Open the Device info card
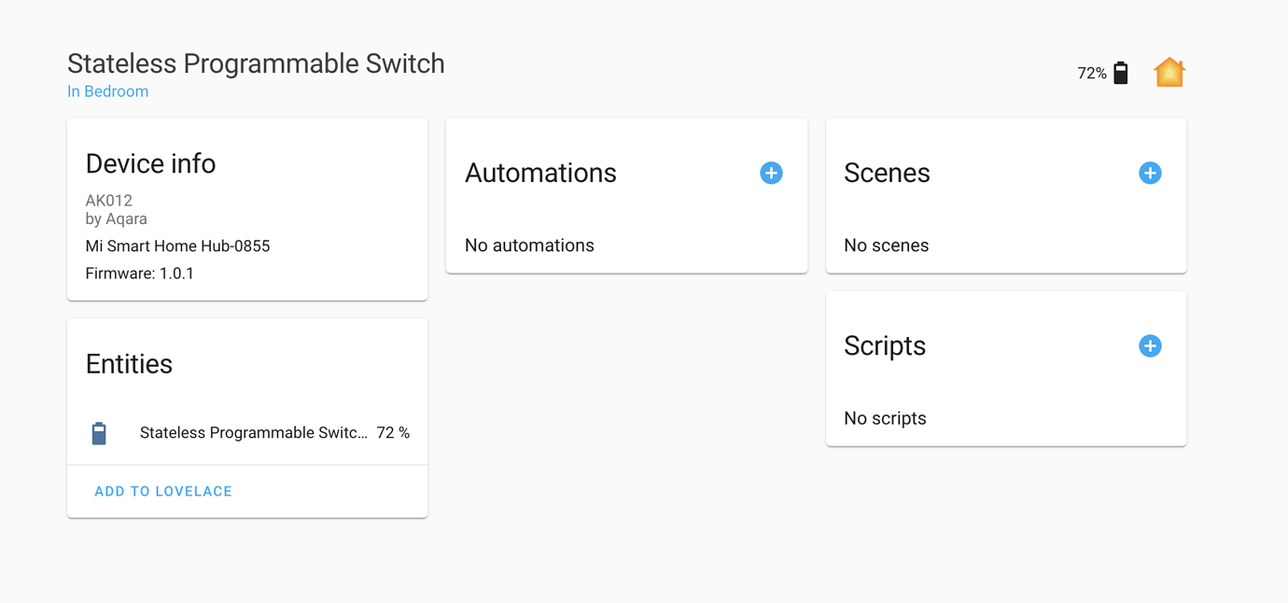1288x603 pixels. pyautogui.click(x=150, y=163)
